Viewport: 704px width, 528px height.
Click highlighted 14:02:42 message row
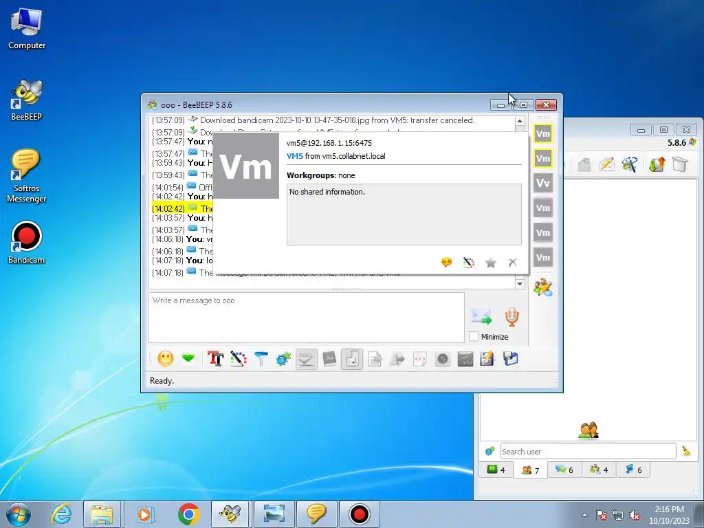181,208
